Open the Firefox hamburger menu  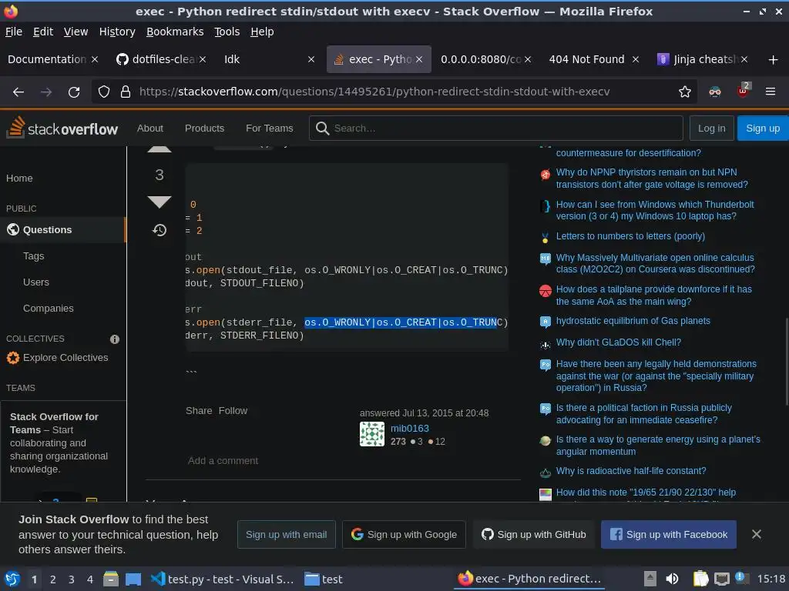[x=771, y=92]
